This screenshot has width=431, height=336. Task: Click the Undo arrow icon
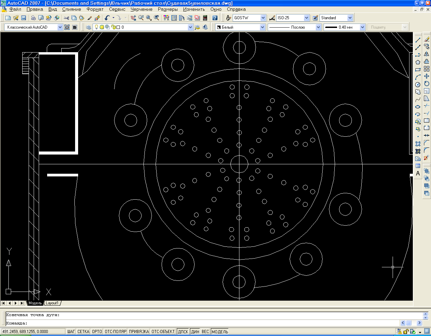pos(107,18)
